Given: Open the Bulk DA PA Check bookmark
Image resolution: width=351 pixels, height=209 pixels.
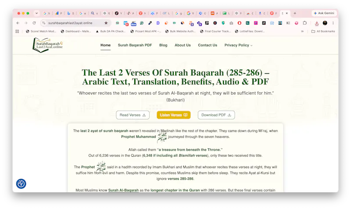Looking at the screenshot, I should point(111,31).
